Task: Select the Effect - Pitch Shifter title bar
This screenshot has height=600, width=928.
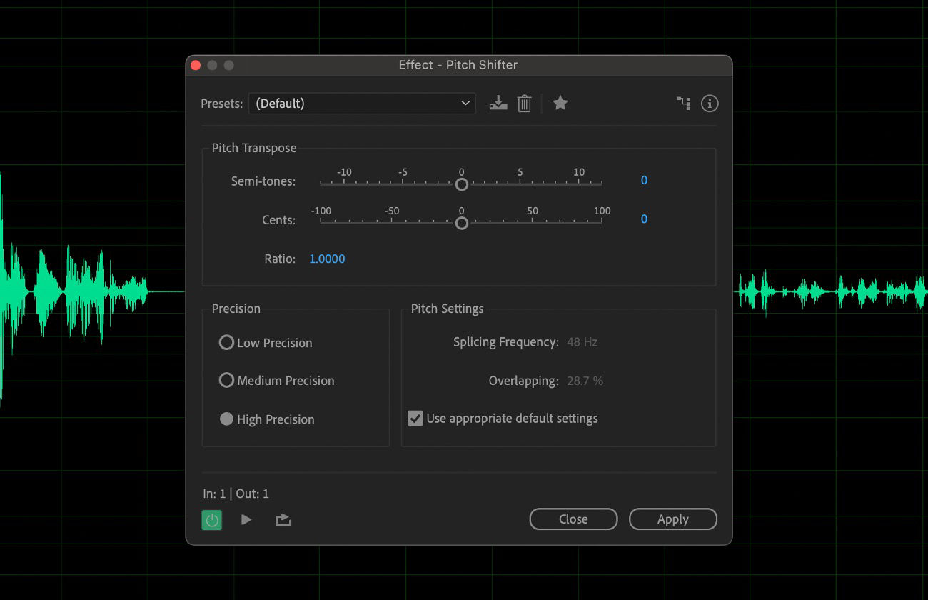Action: coord(458,65)
